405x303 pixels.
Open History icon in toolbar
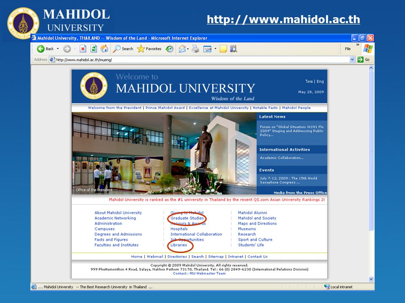tap(170, 49)
